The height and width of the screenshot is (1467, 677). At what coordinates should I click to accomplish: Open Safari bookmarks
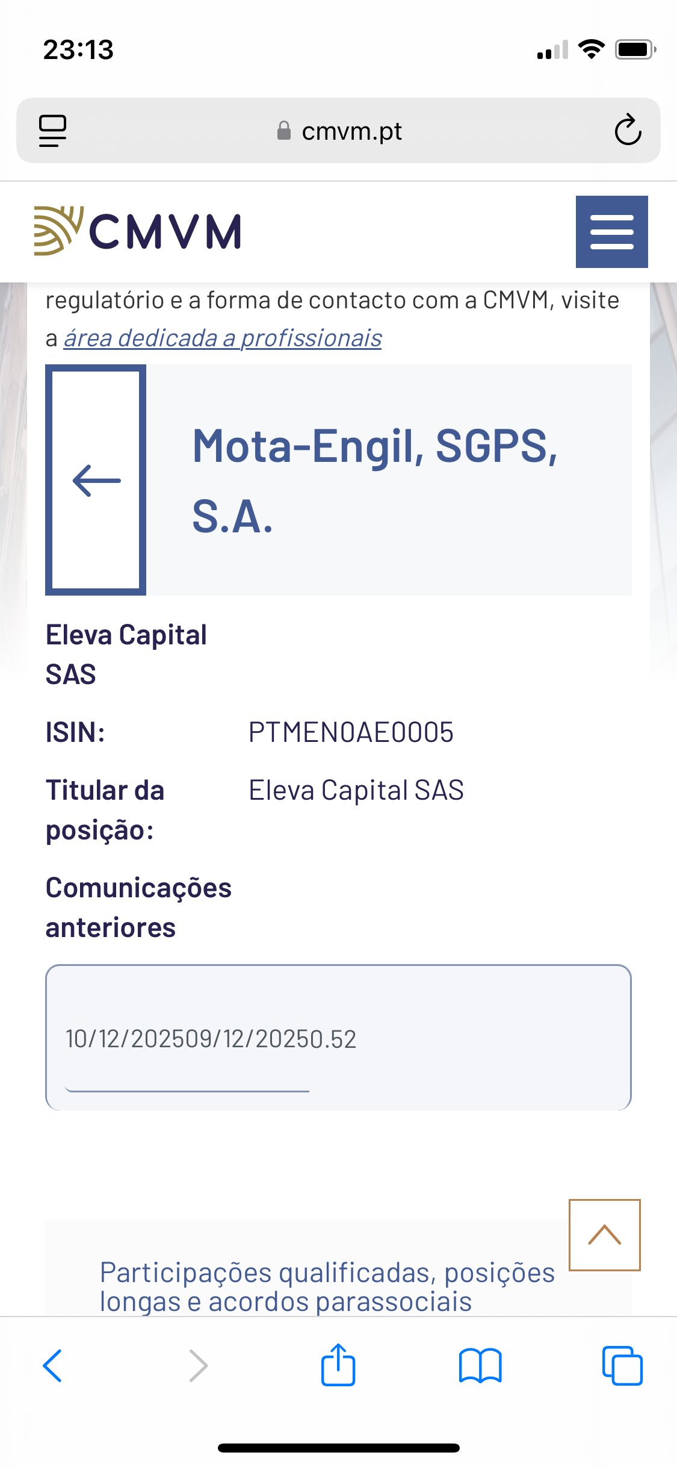click(x=480, y=1365)
